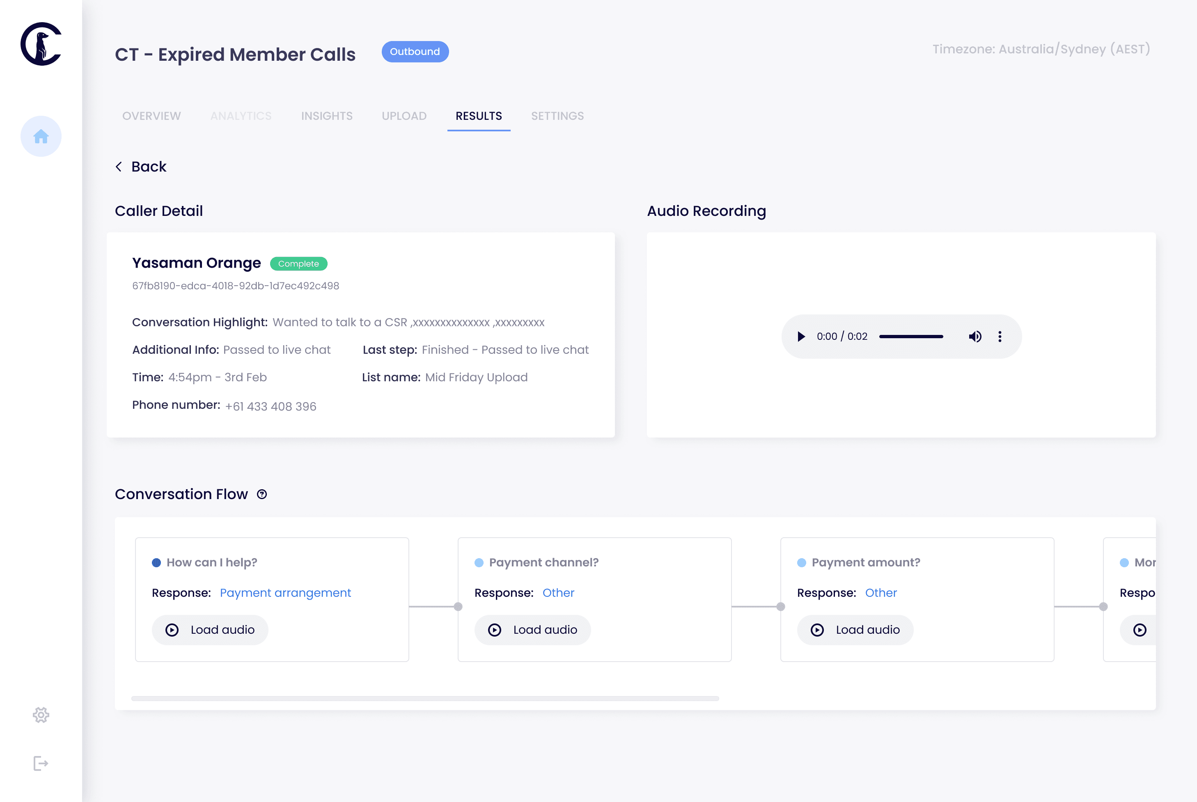Click the meerkat logo in sidebar
The image size is (1197, 802).
coord(41,44)
